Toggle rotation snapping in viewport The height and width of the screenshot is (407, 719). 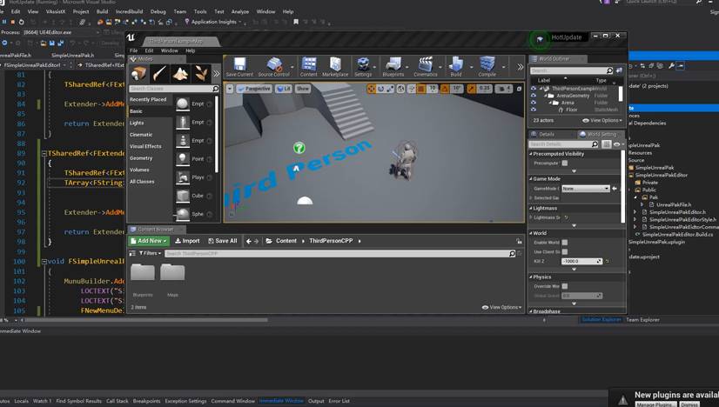click(x=444, y=89)
